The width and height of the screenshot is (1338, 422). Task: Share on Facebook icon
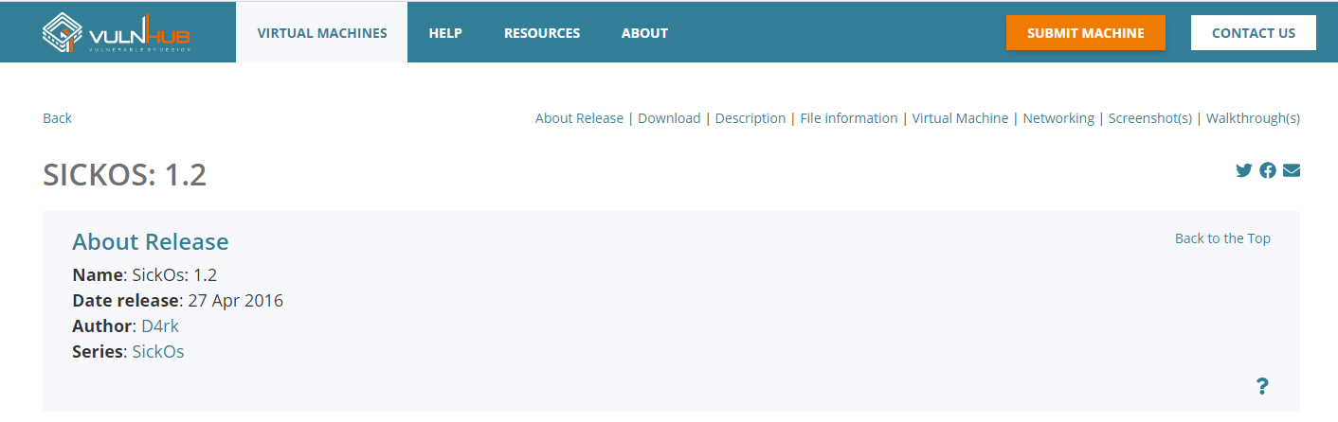pos(1268,170)
